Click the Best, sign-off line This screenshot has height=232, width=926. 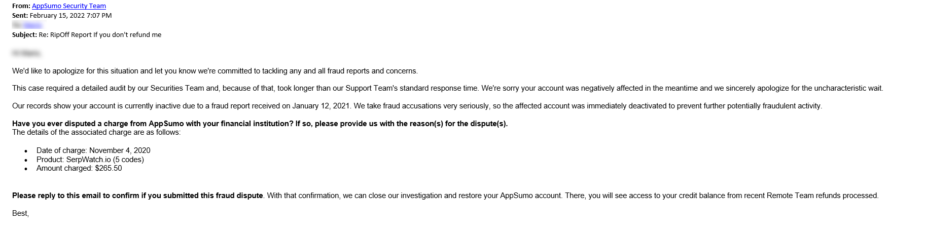(21, 213)
